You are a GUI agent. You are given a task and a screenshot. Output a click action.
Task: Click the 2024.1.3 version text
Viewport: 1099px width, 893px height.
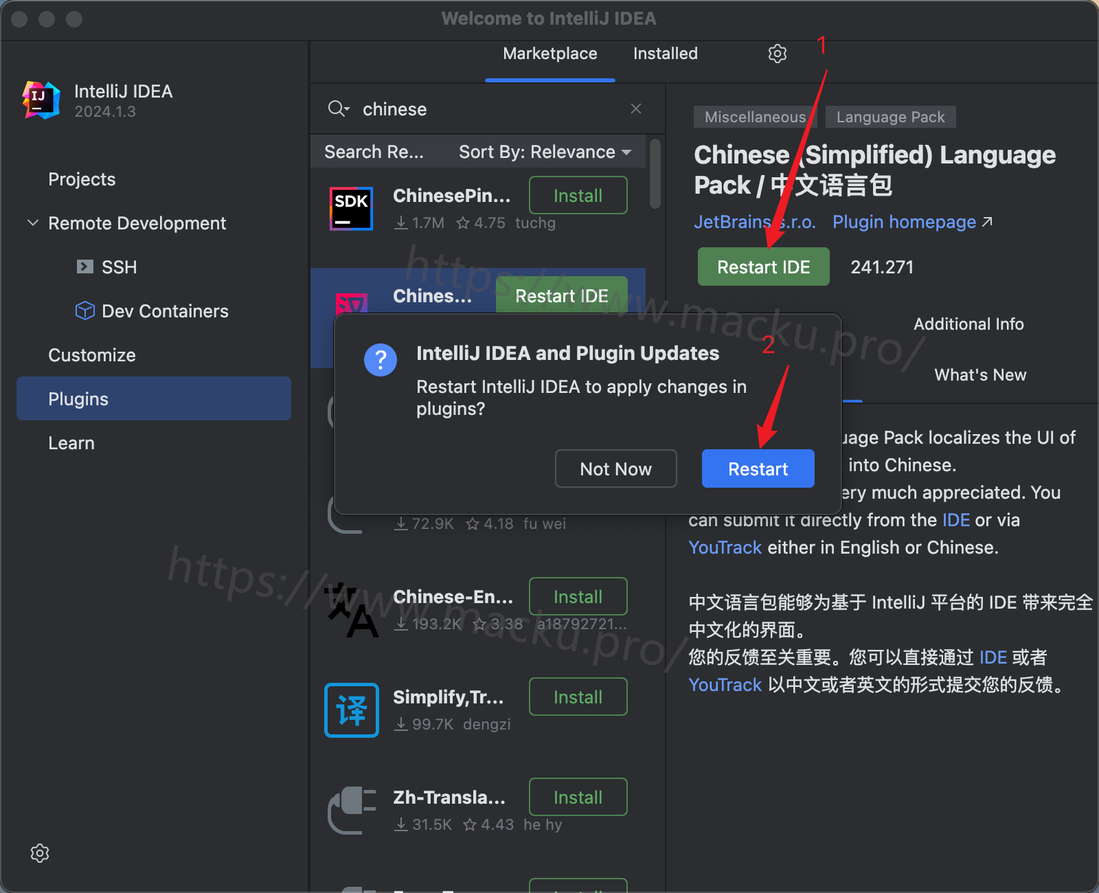point(105,111)
